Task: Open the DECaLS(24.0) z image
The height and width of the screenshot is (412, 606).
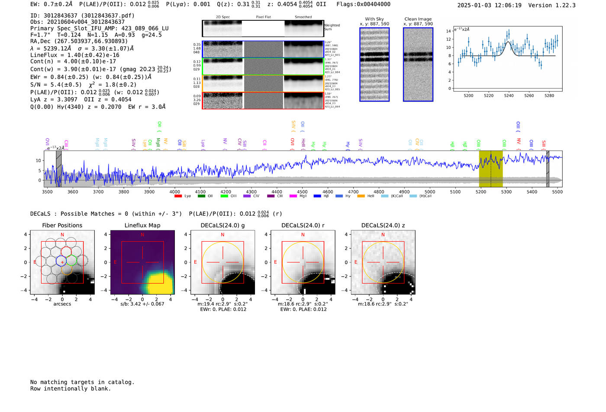Action: (x=383, y=262)
